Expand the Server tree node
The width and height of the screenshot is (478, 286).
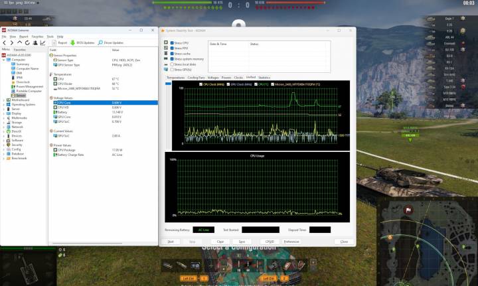(4, 109)
